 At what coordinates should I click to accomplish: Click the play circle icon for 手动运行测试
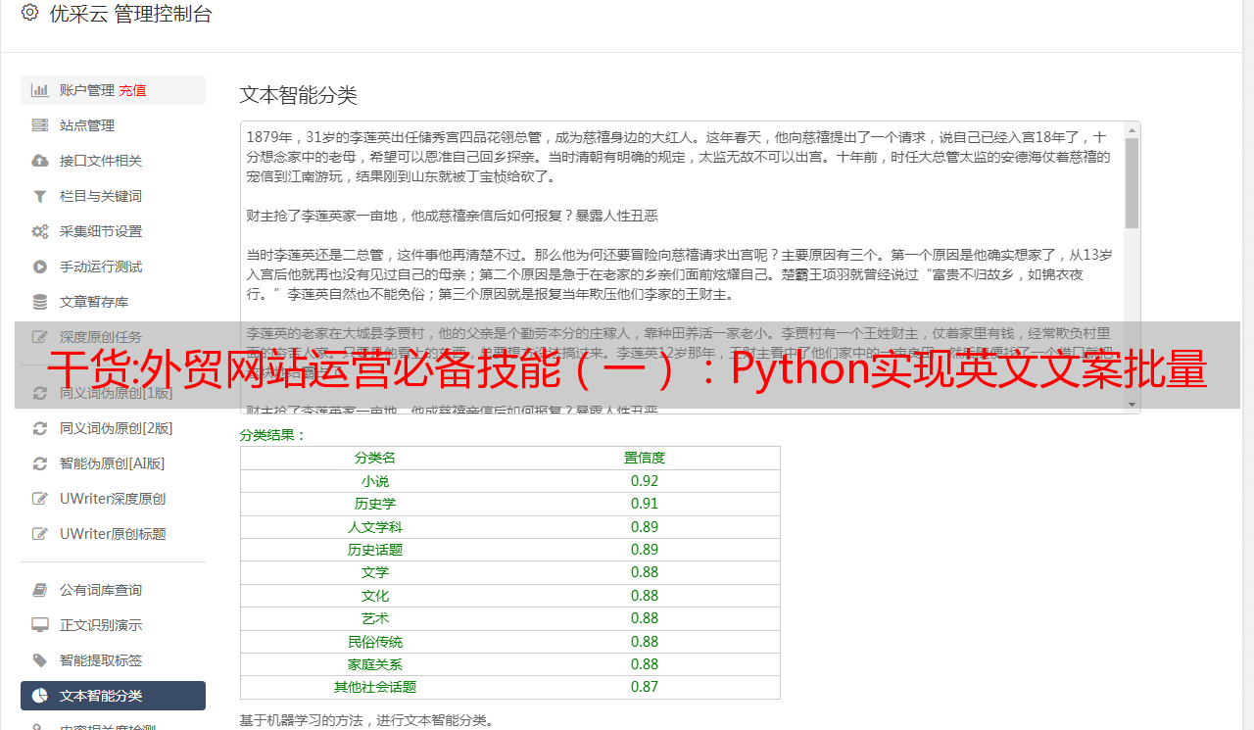pyautogui.click(x=40, y=267)
